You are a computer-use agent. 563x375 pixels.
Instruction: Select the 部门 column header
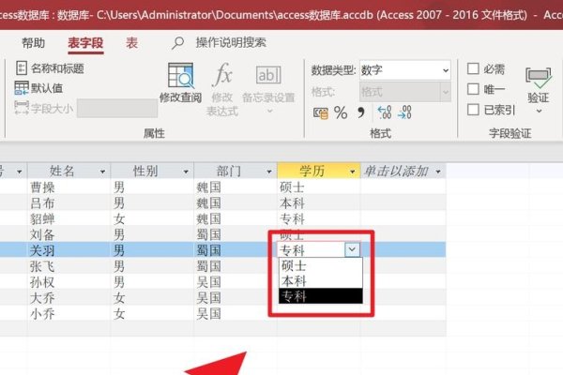click(236, 171)
